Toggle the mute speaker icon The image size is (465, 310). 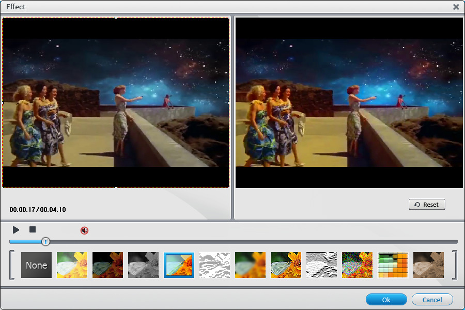85,230
